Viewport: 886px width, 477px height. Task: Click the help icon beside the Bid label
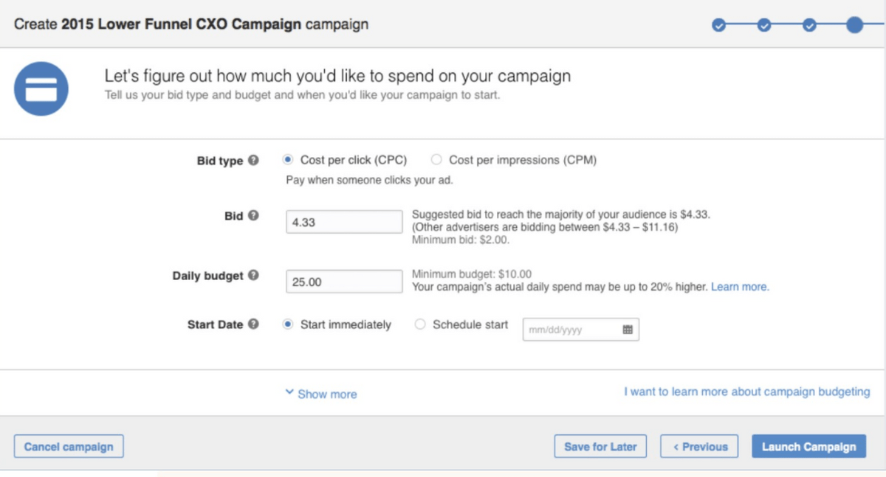click(x=253, y=216)
